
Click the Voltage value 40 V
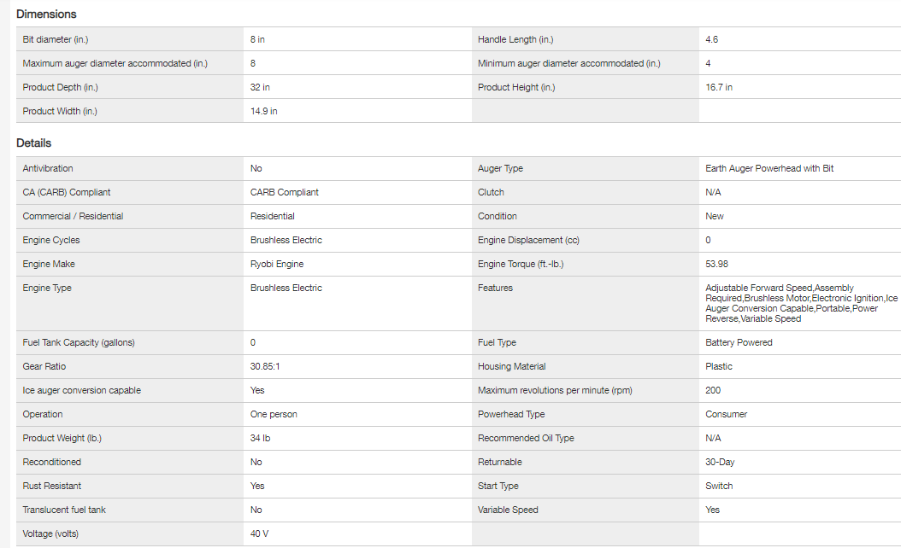[x=260, y=533]
